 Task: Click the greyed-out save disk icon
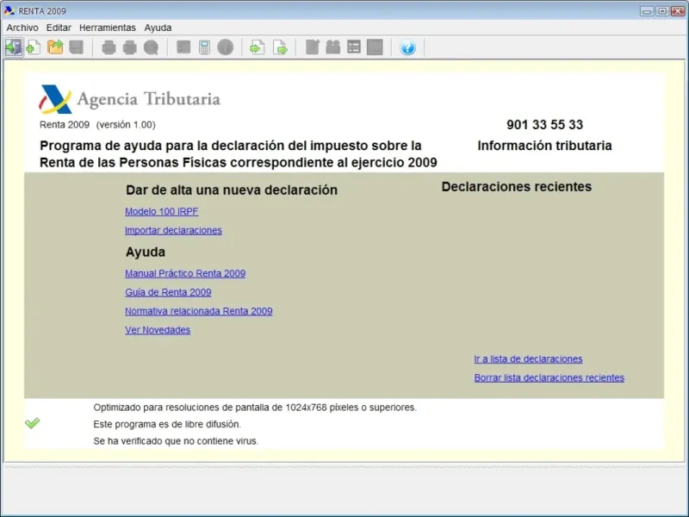(76, 47)
